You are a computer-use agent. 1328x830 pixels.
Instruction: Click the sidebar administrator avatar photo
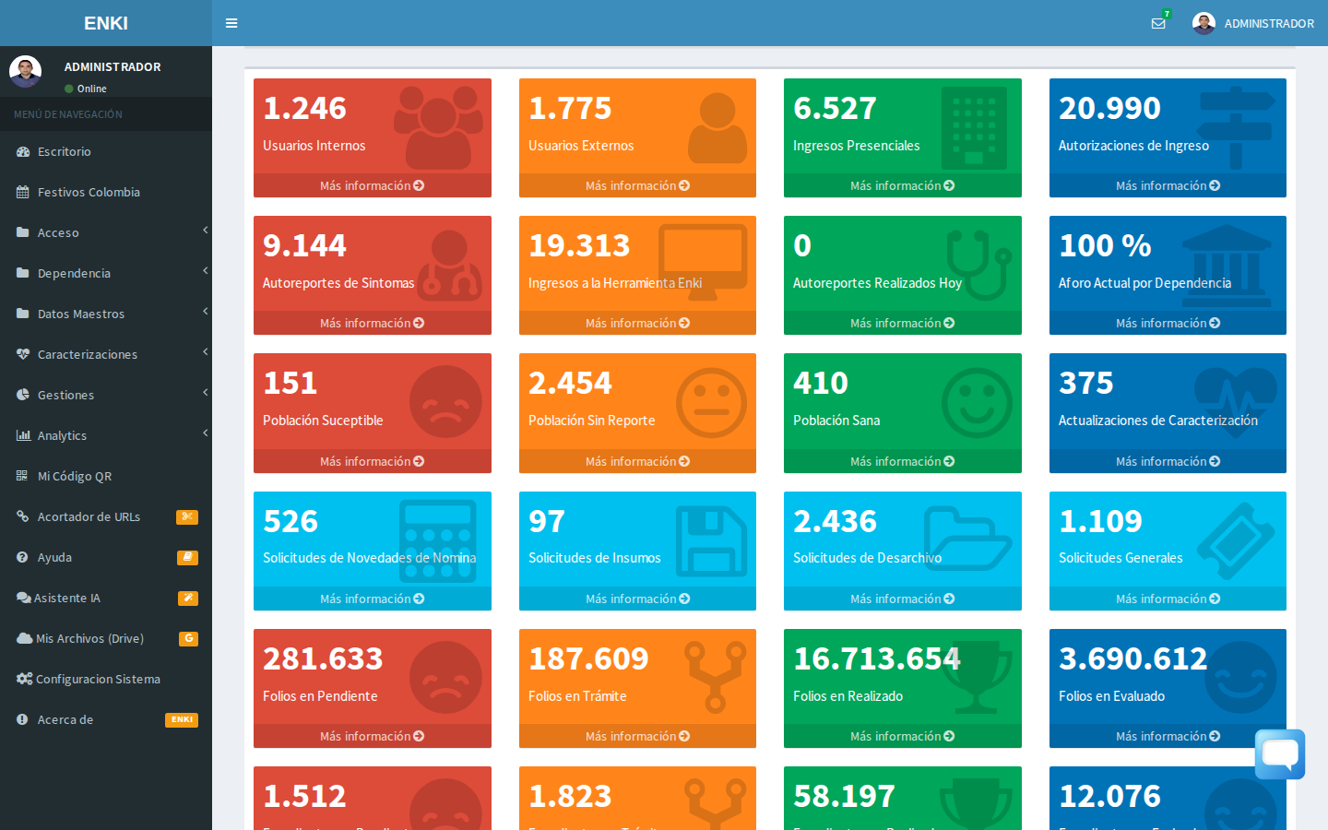(x=25, y=72)
